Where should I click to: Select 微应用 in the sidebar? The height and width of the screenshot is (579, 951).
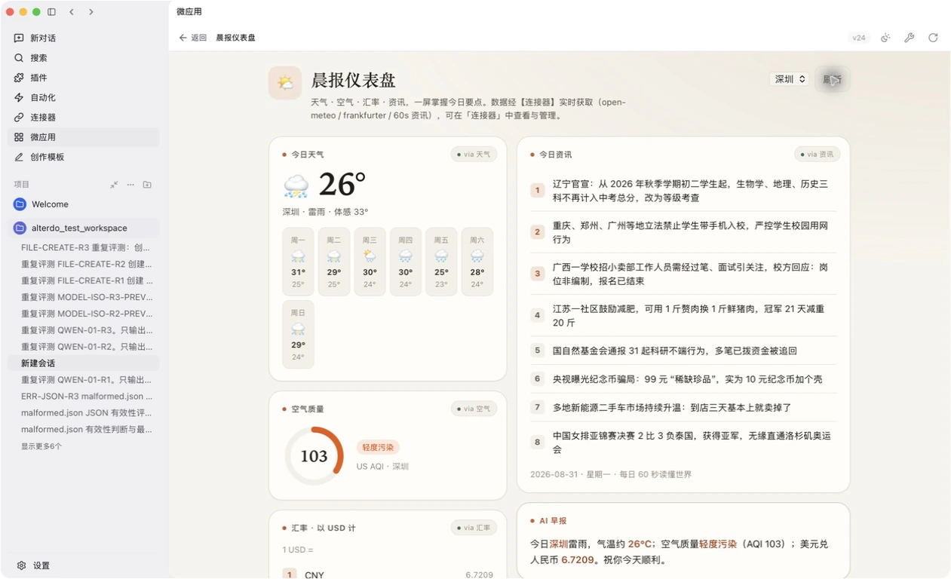[x=84, y=137]
